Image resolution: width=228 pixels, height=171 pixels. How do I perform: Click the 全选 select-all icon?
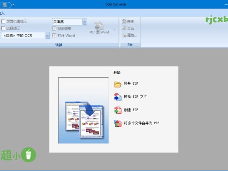click(124, 28)
